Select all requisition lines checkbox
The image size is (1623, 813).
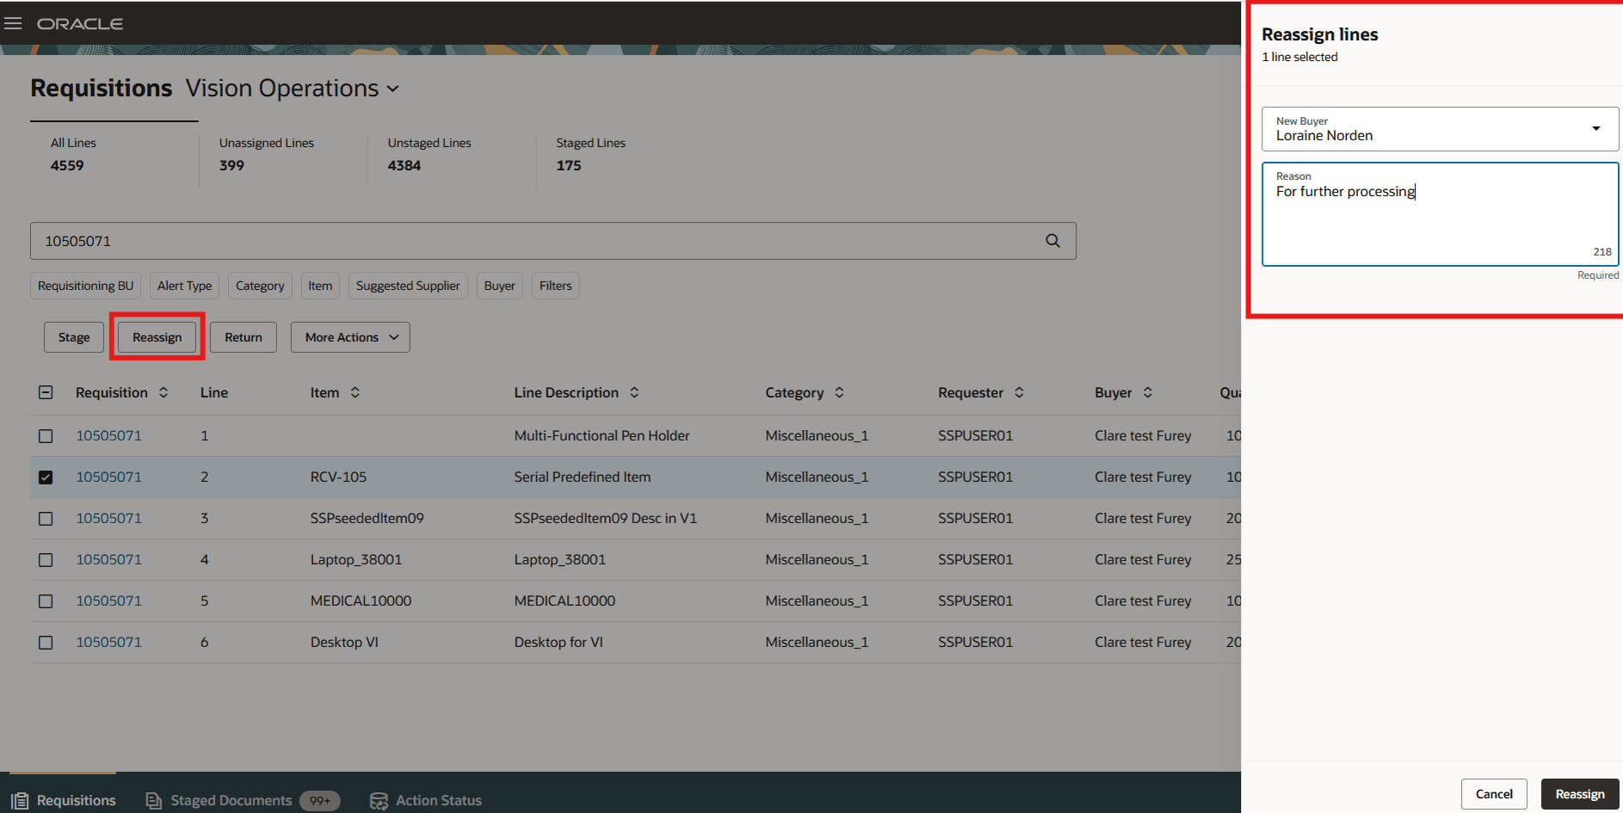[46, 392]
